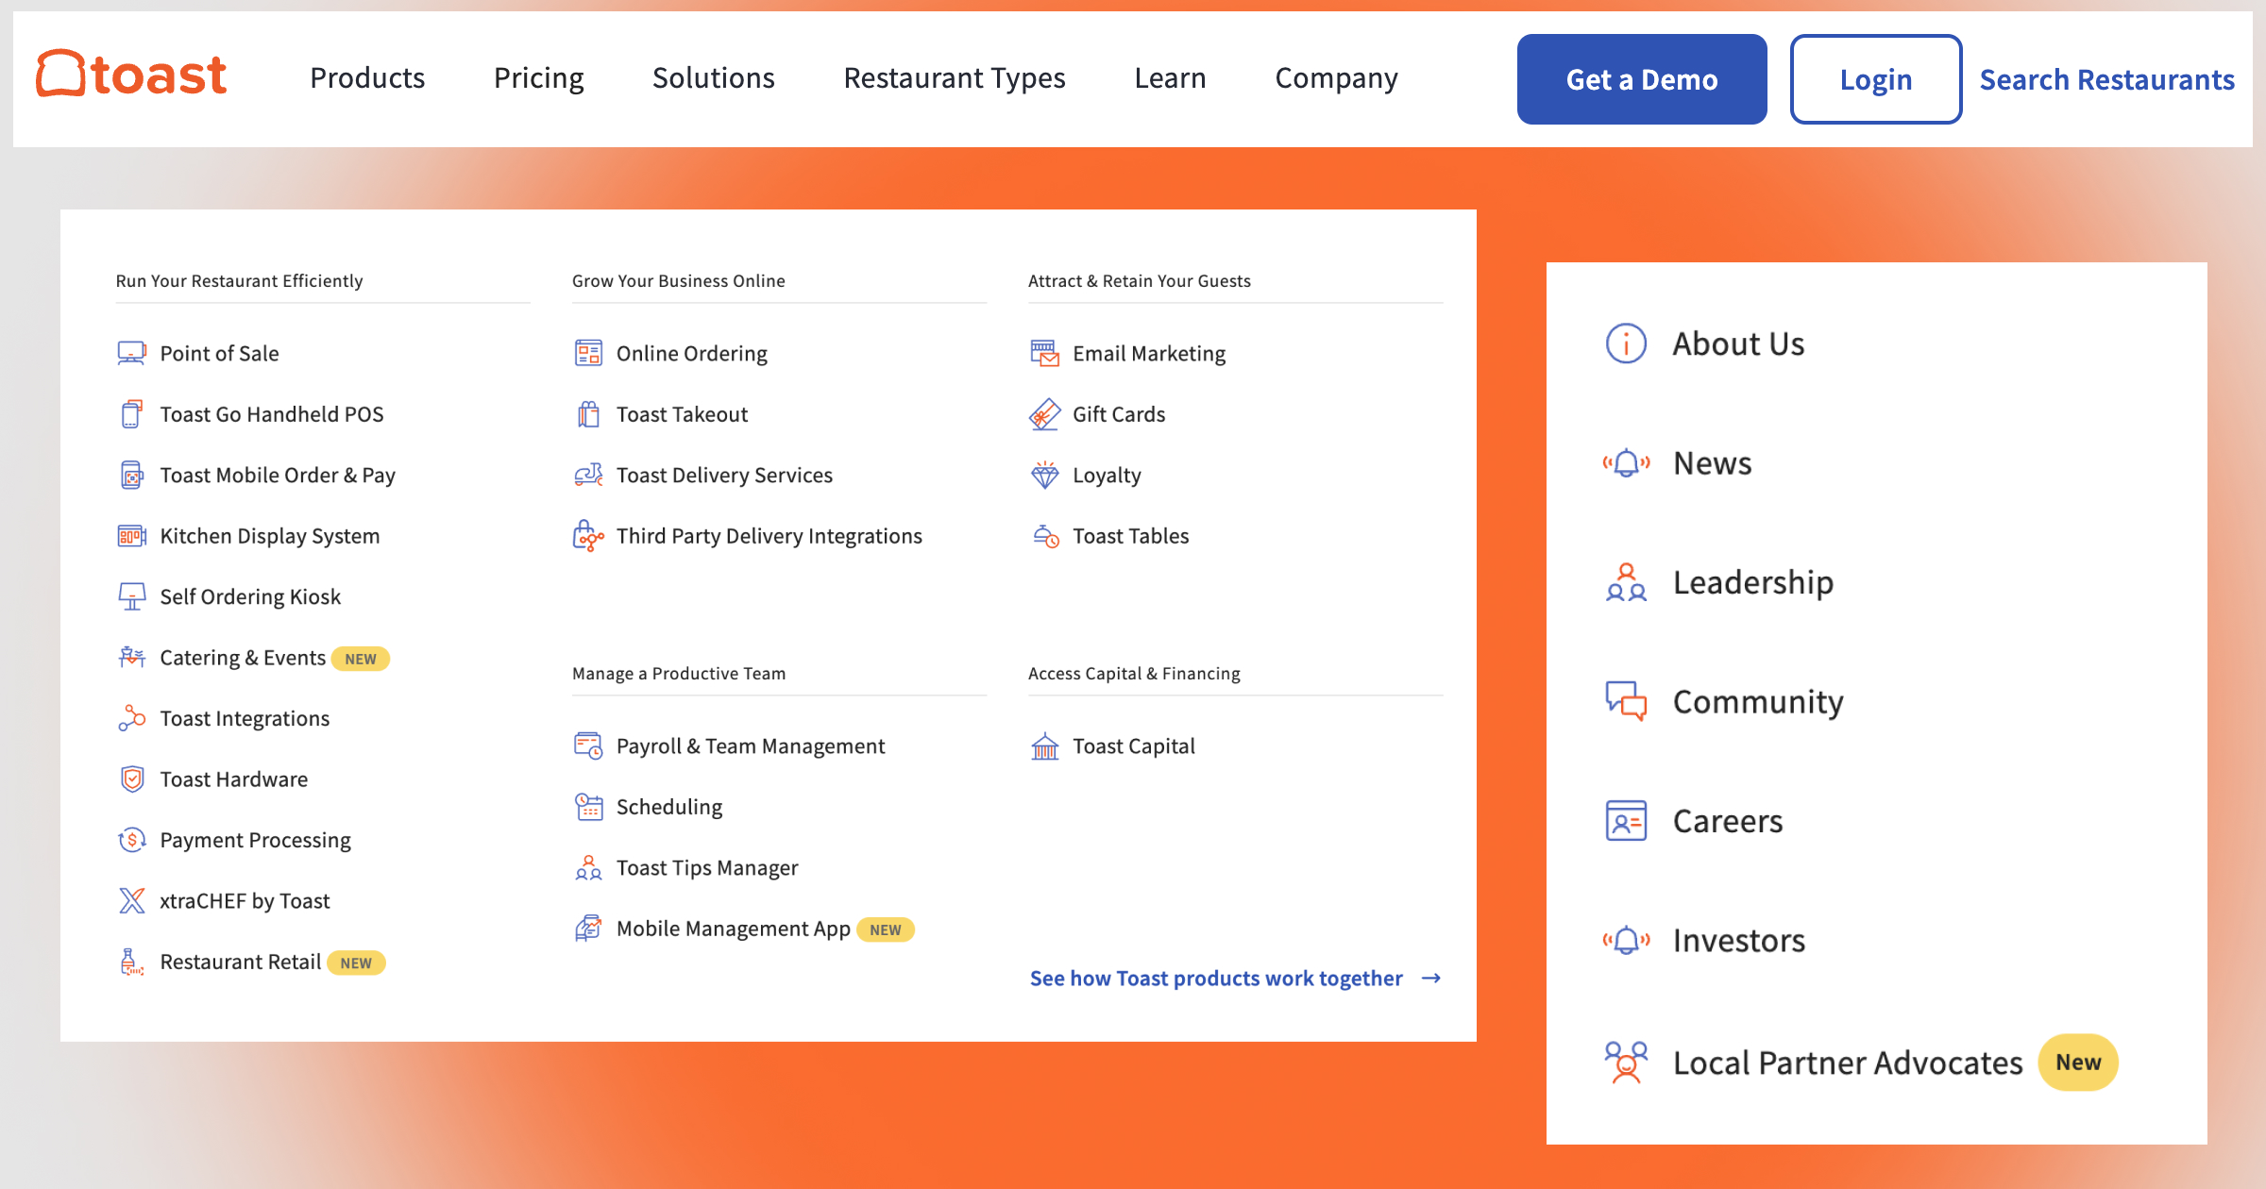Screen dimensions: 2266x1189
Task: Click the xtraCHEF X icon
Action: coord(131,901)
